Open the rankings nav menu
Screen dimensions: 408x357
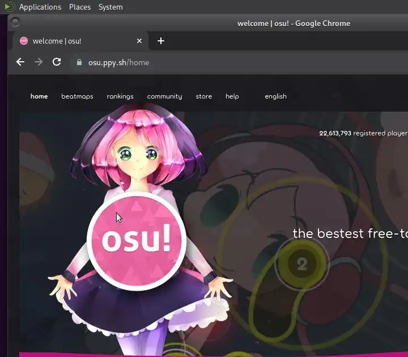120,96
